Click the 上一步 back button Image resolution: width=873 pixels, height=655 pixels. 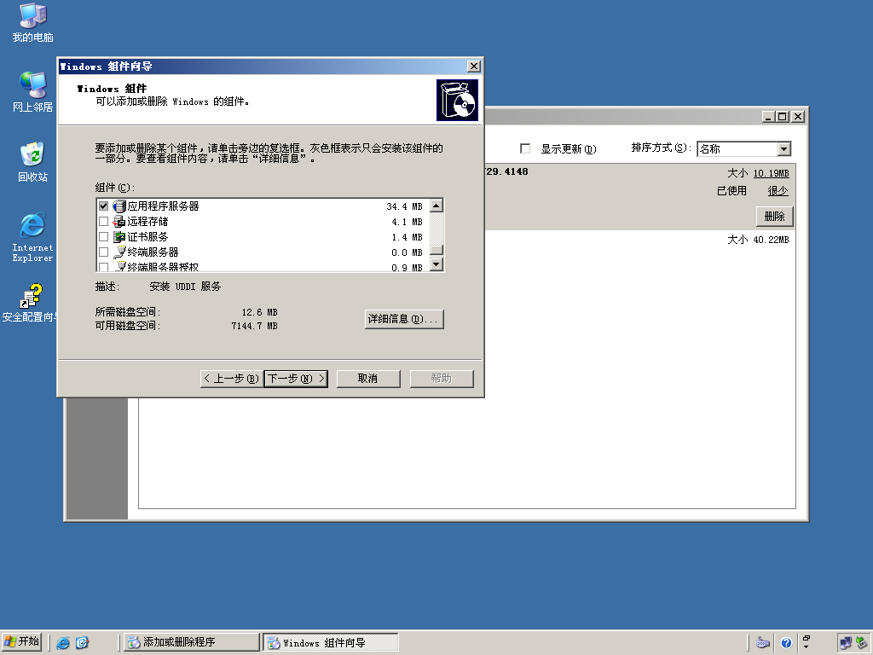click(x=232, y=379)
